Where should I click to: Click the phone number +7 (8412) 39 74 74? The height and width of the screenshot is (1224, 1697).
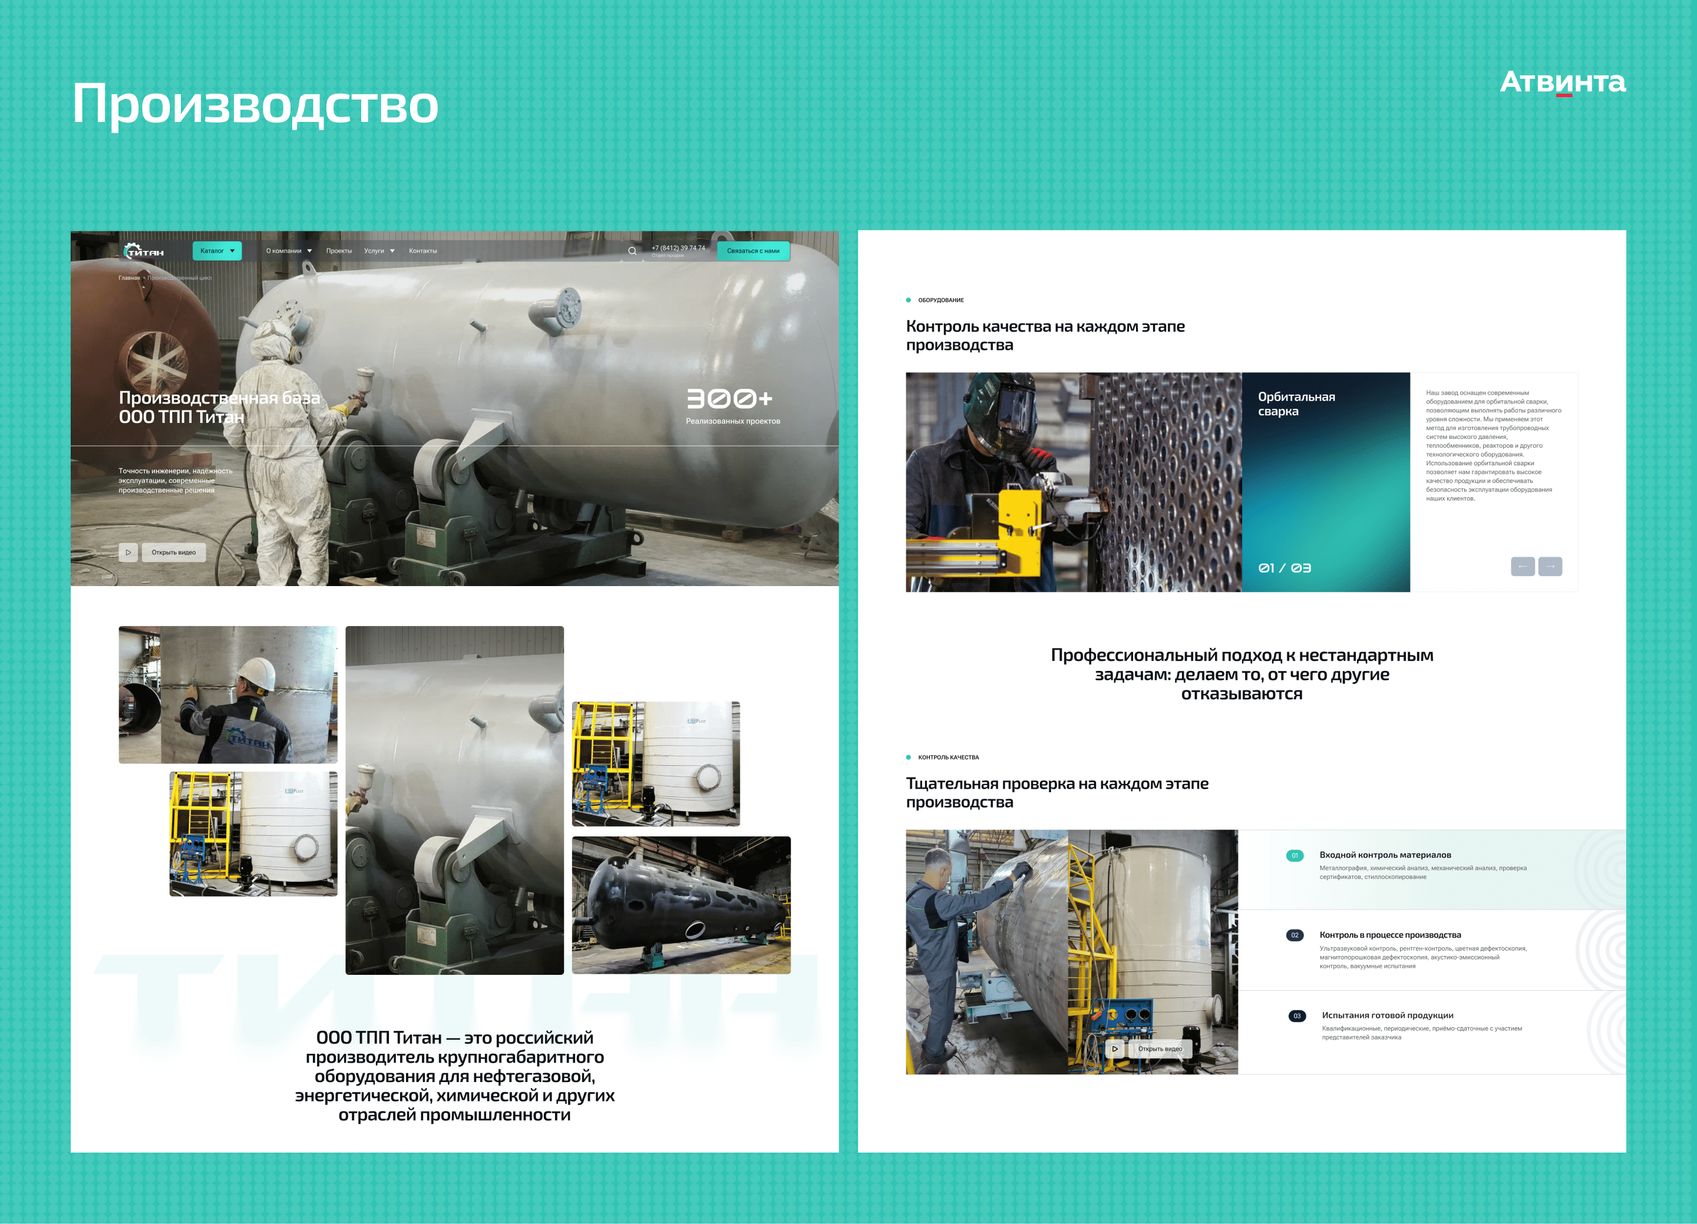point(679,247)
